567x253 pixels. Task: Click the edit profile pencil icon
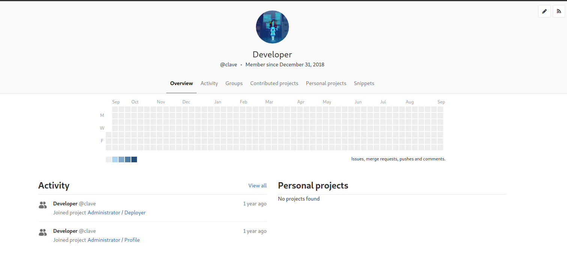[544, 11]
